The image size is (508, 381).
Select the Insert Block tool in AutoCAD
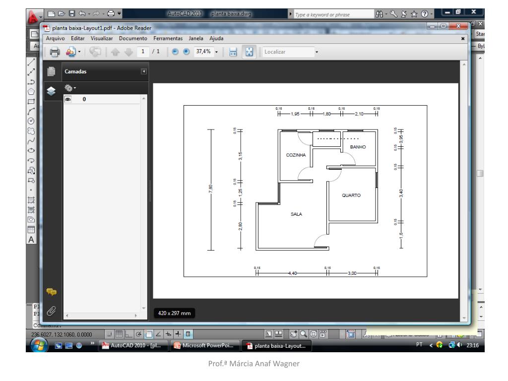coord(31,171)
